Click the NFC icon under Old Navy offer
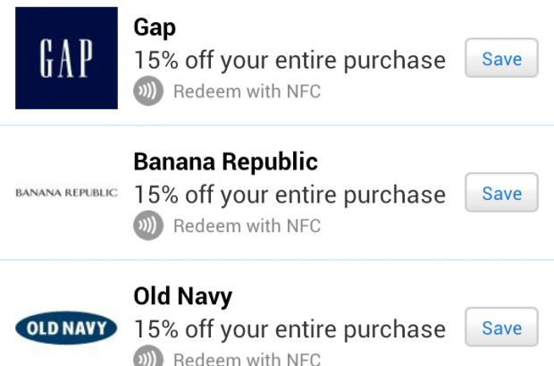Screen dimensions: 554x366 tap(148, 359)
